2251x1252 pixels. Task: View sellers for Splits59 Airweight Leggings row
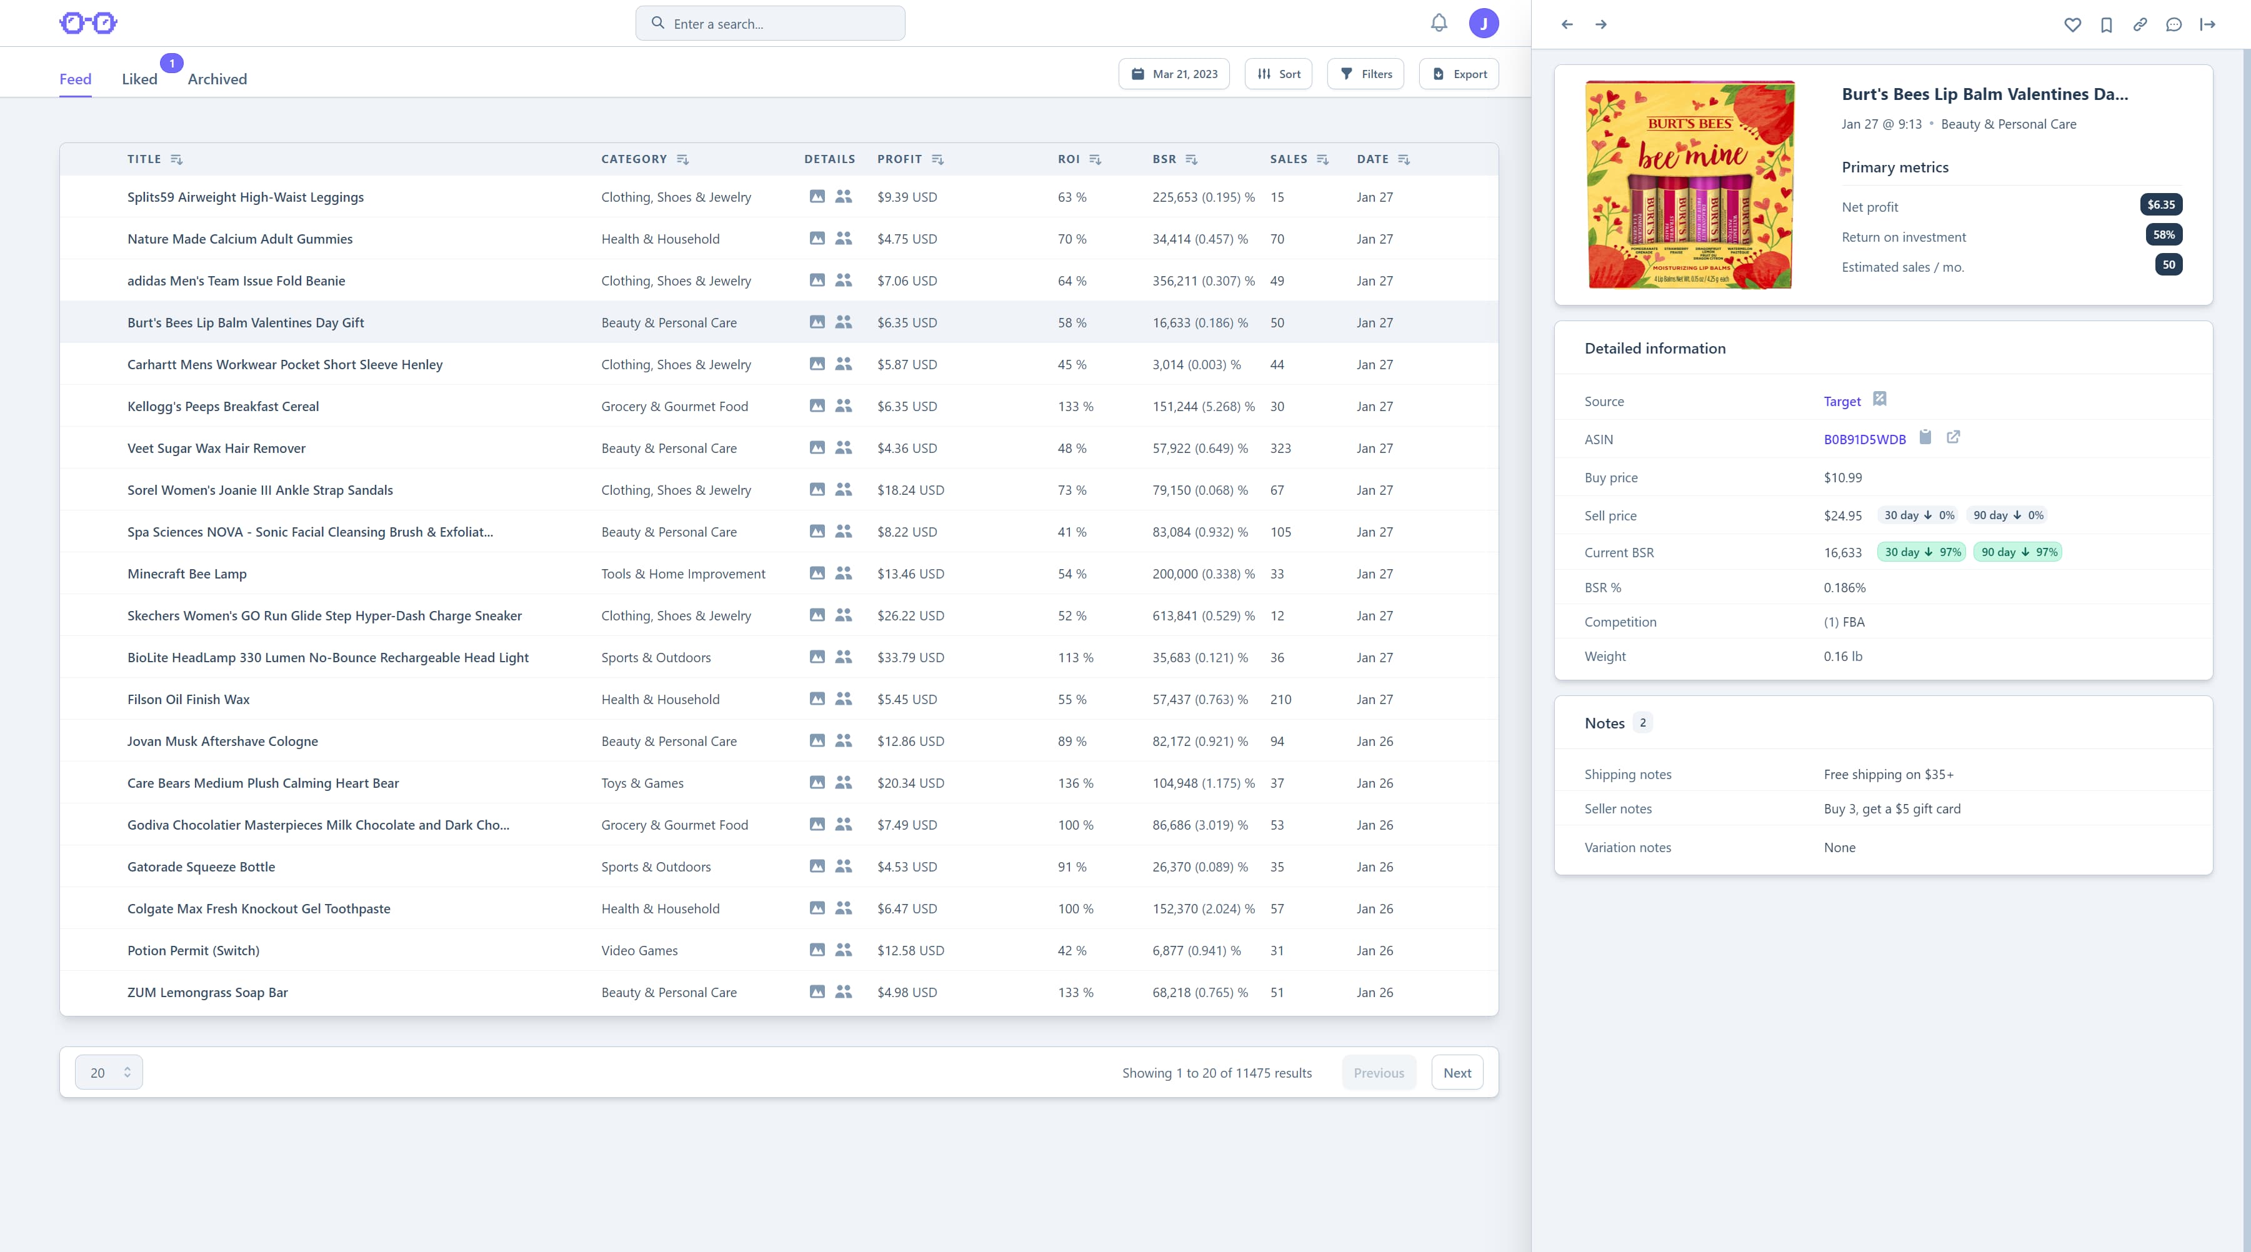(843, 197)
